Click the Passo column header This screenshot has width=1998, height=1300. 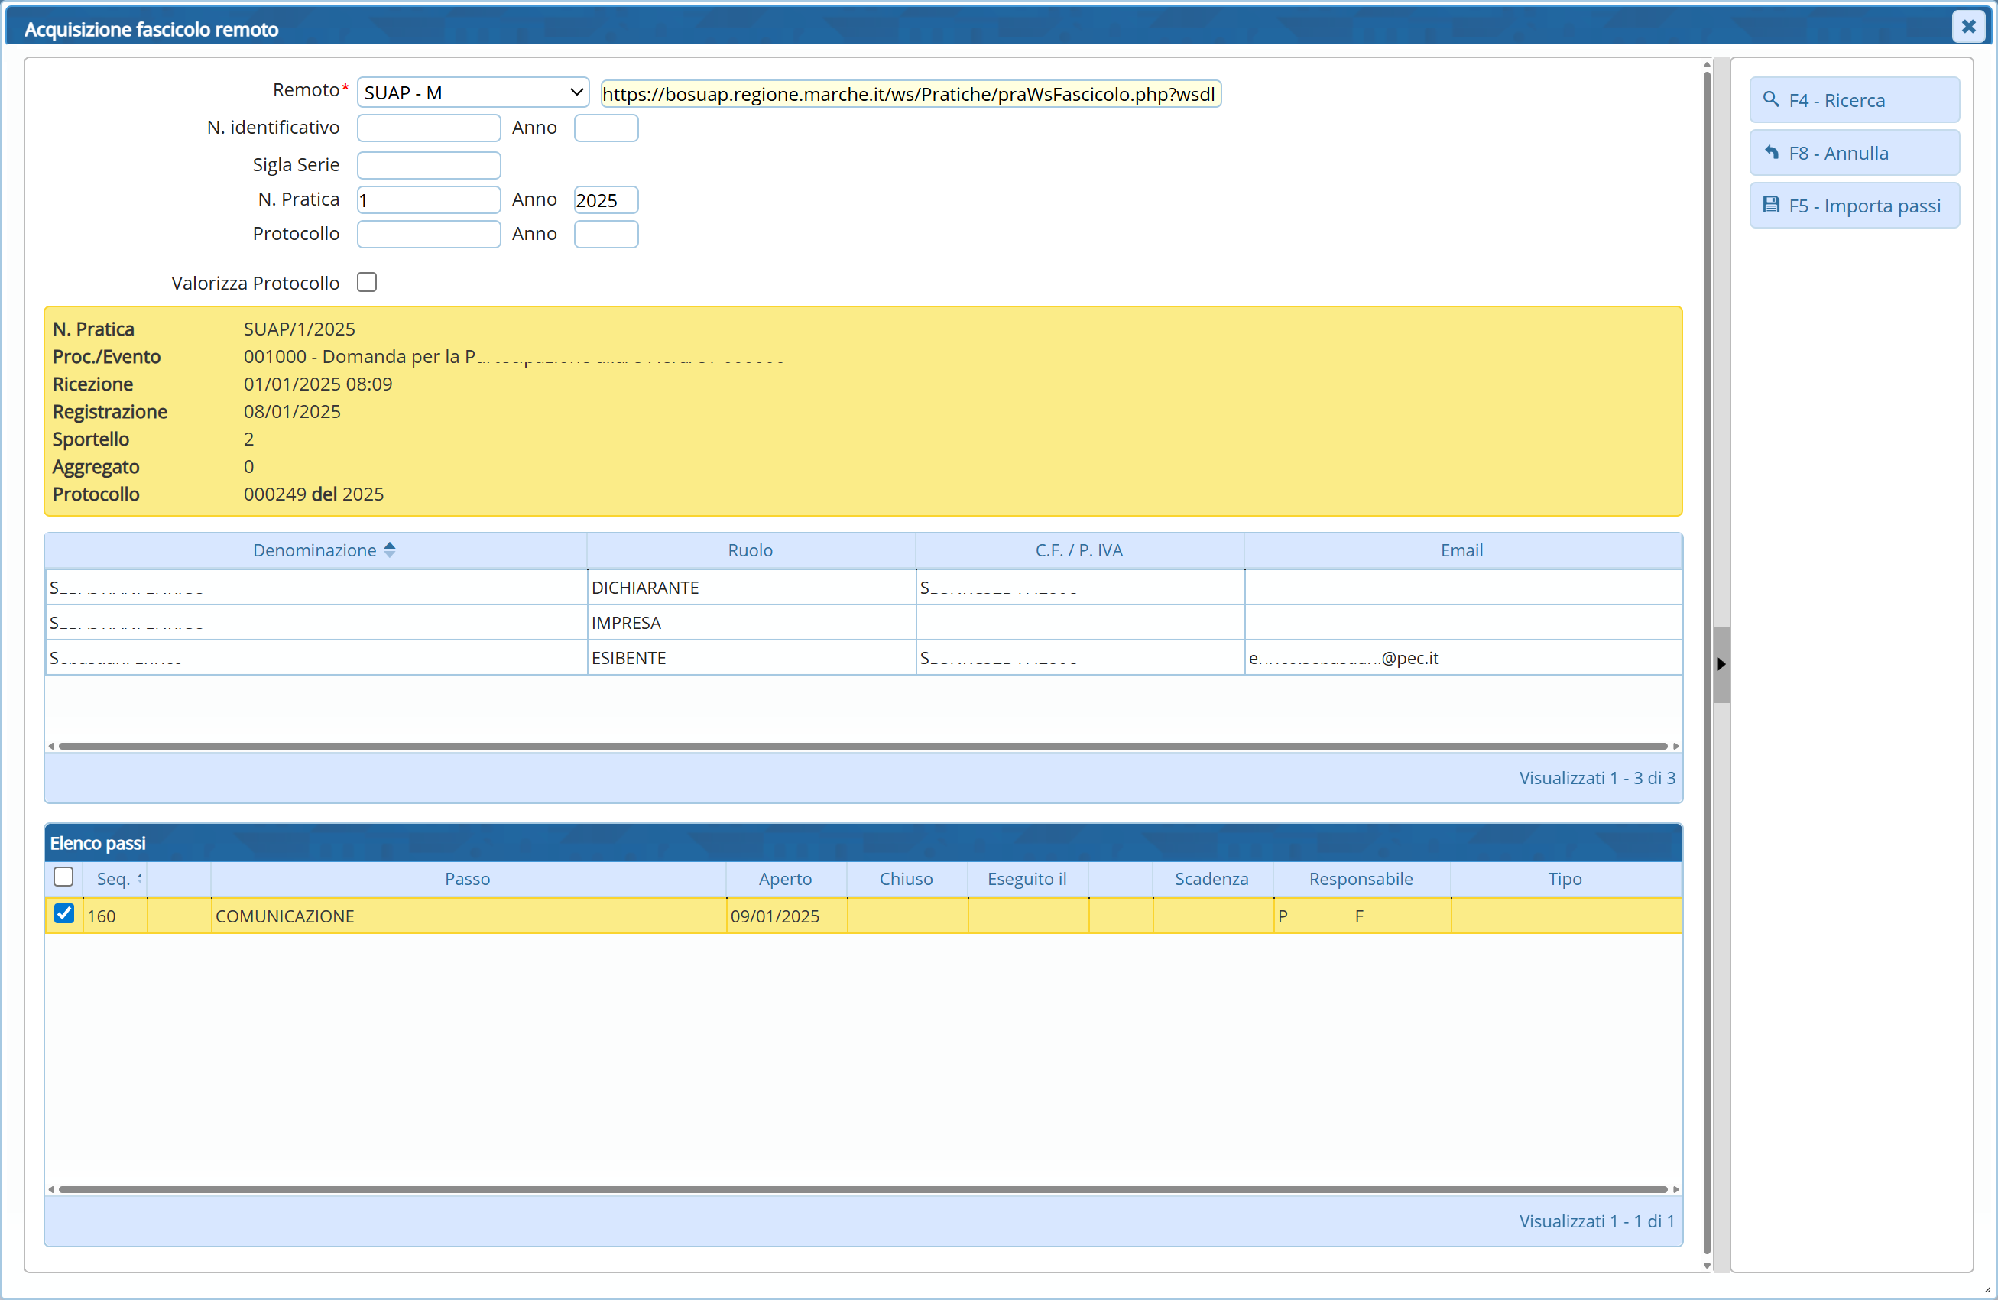click(467, 879)
